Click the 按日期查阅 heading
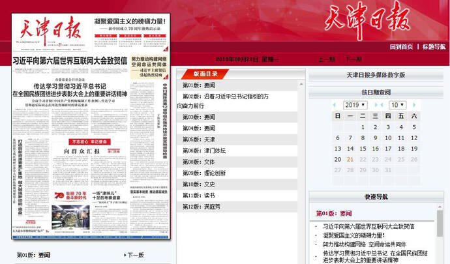Screen dimensions: 450x264 pos(376,93)
